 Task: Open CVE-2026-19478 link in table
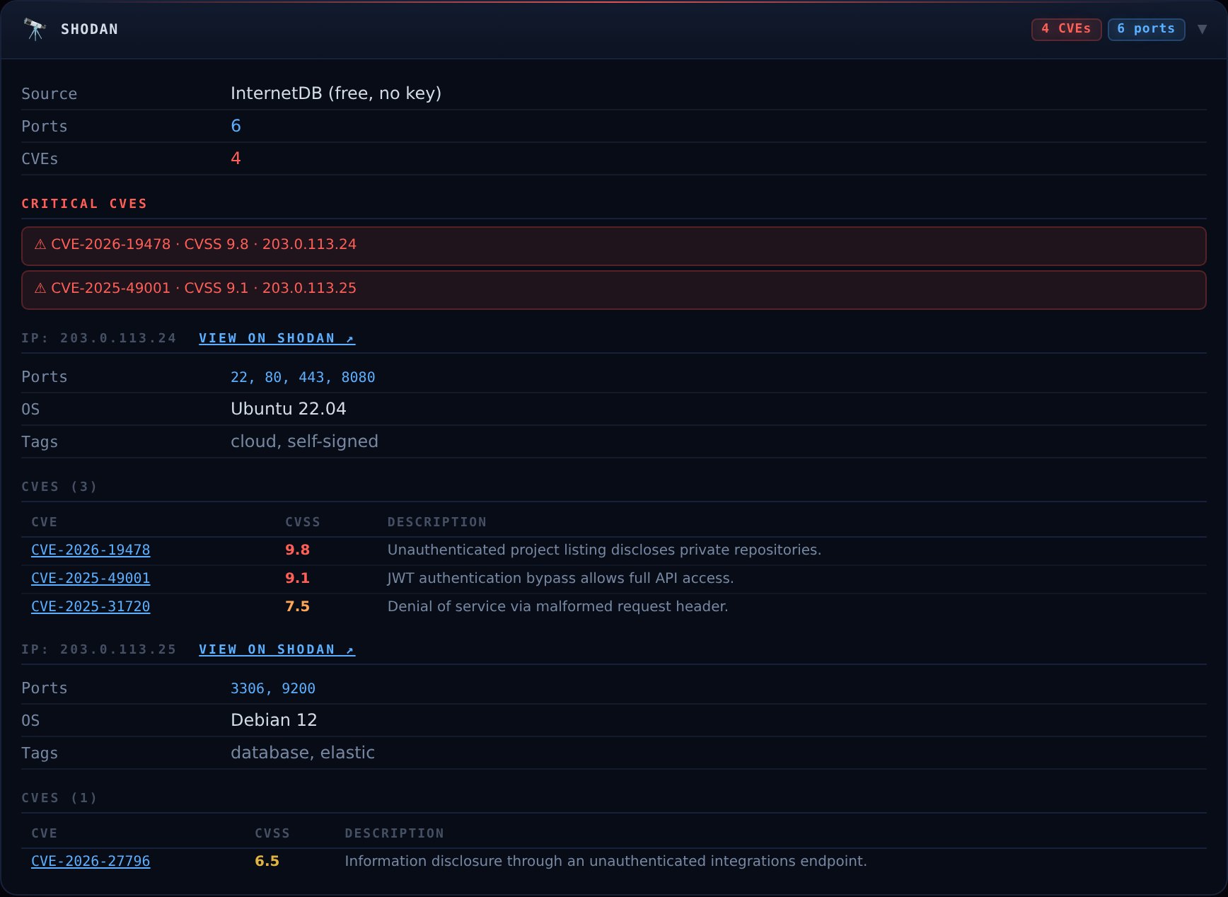(x=91, y=550)
